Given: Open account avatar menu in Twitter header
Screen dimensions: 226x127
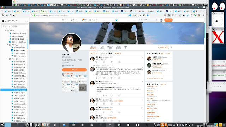Looking at the screenshot, I should (x=161, y=20).
